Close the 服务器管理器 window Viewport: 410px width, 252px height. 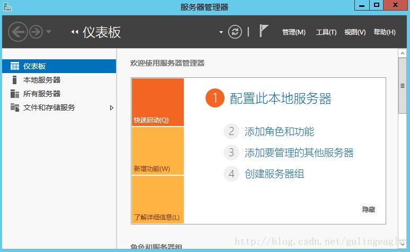(395, 5)
